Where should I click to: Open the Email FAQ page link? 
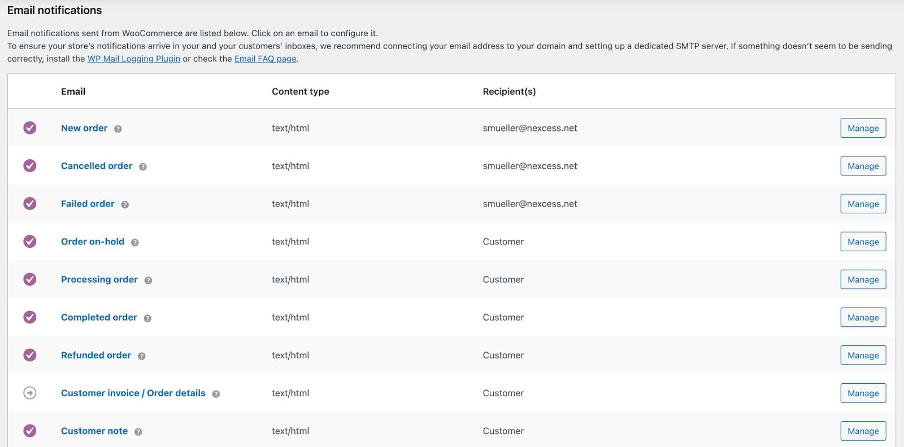266,59
